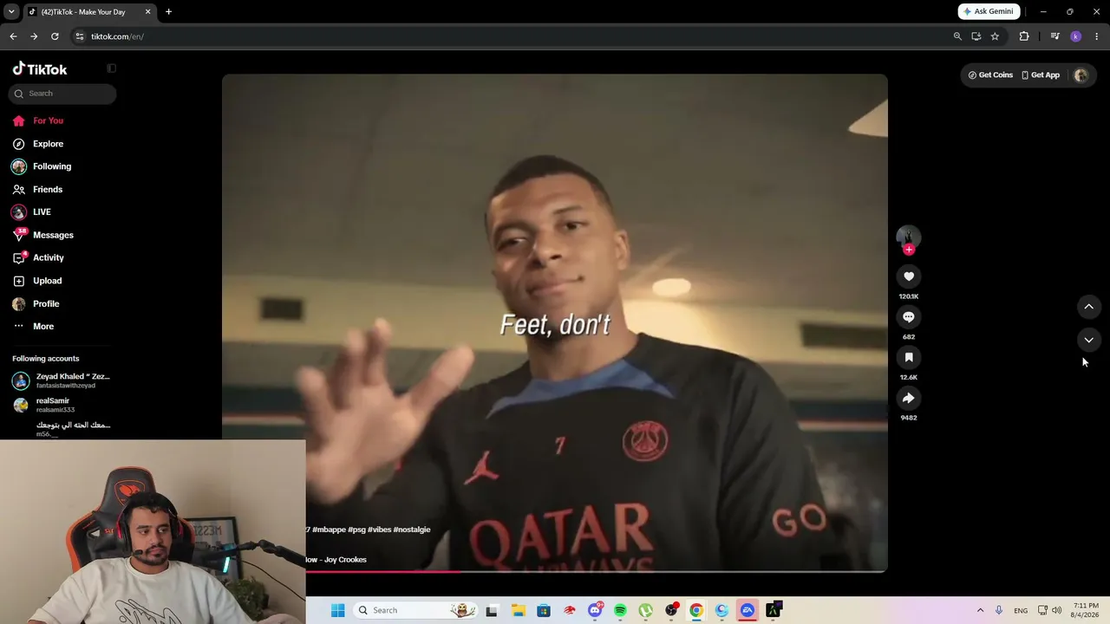1110x624 pixels.
Task: Open Chrome three-dot menu
Action: [x=1097, y=36]
